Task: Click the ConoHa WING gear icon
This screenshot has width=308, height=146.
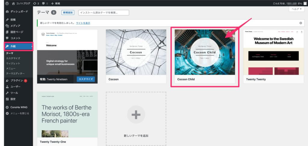Action: (x=7, y=107)
